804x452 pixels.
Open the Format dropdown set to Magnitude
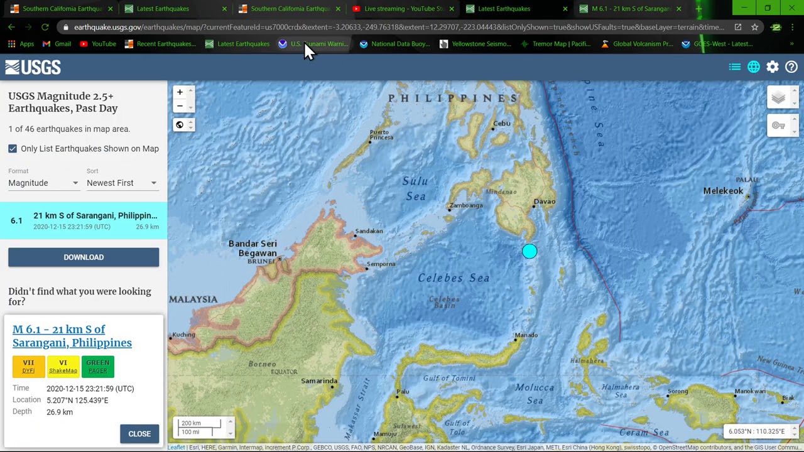click(43, 183)
